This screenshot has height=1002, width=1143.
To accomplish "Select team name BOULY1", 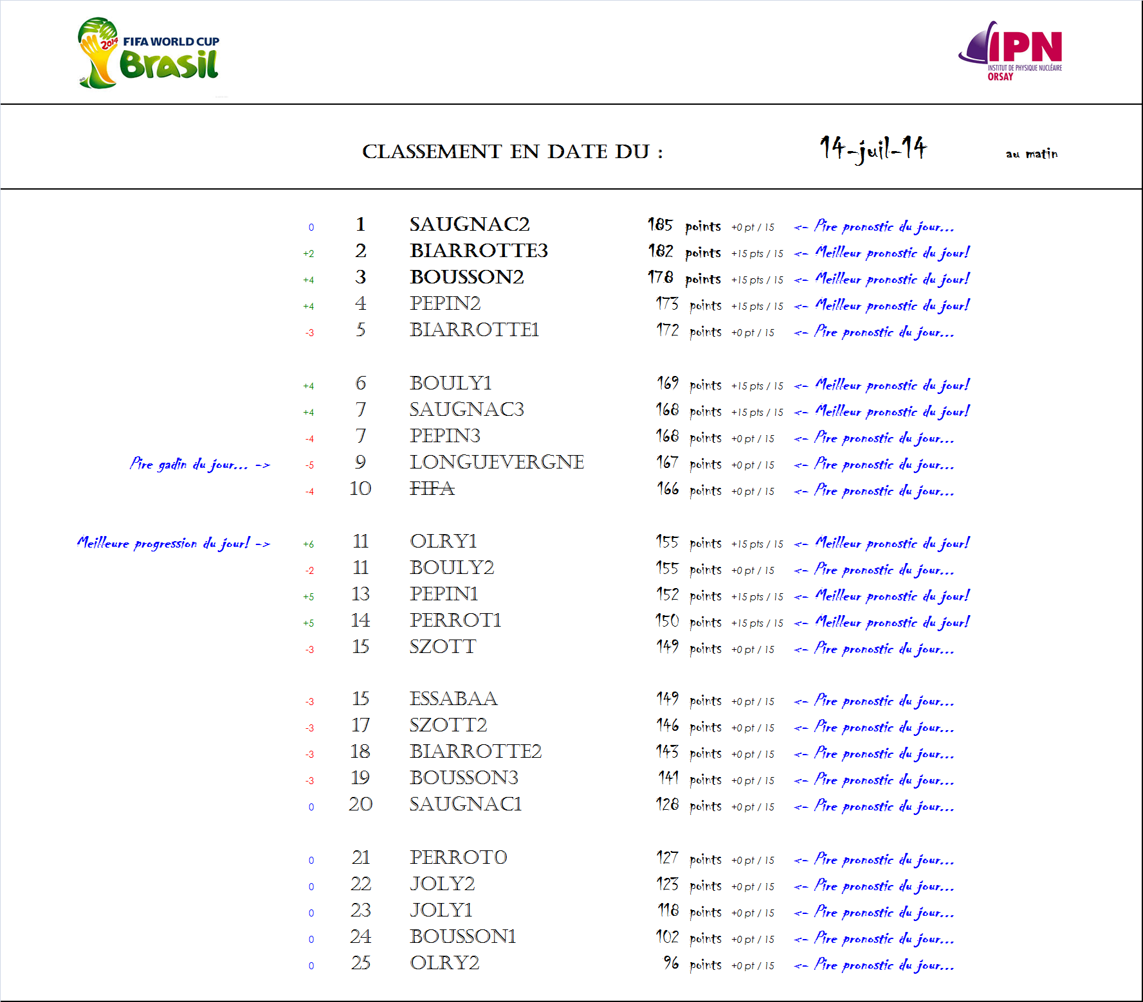I will point(451,383).
